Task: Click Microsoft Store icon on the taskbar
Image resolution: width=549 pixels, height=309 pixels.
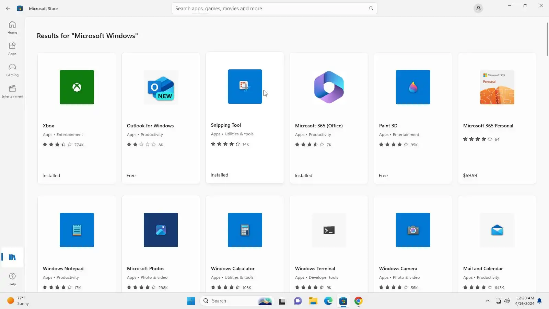Action: click(x=343, y=301)
